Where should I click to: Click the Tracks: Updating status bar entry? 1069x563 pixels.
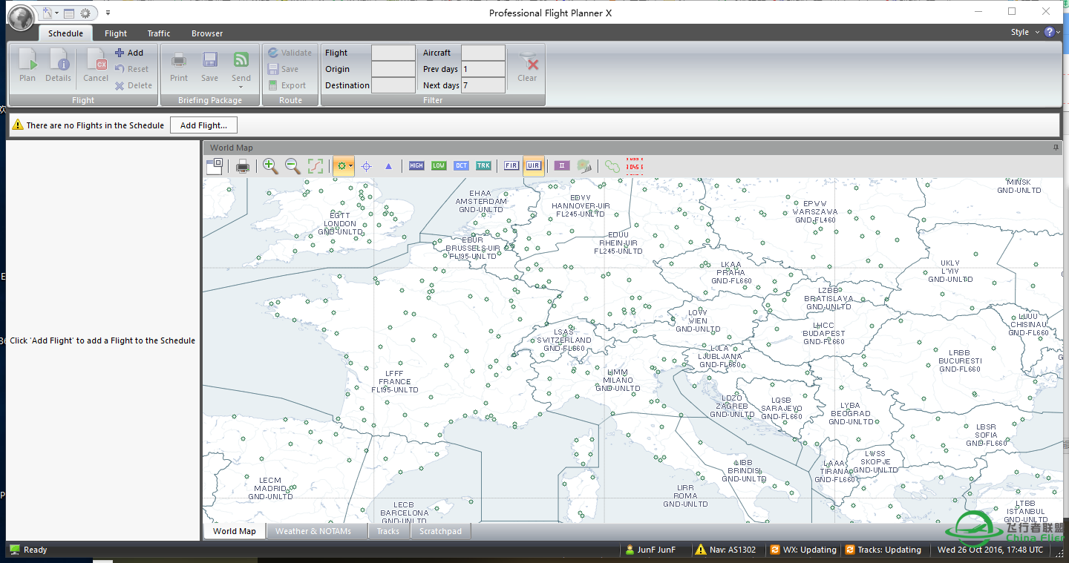pyautogui.click(x=883, y=550)
